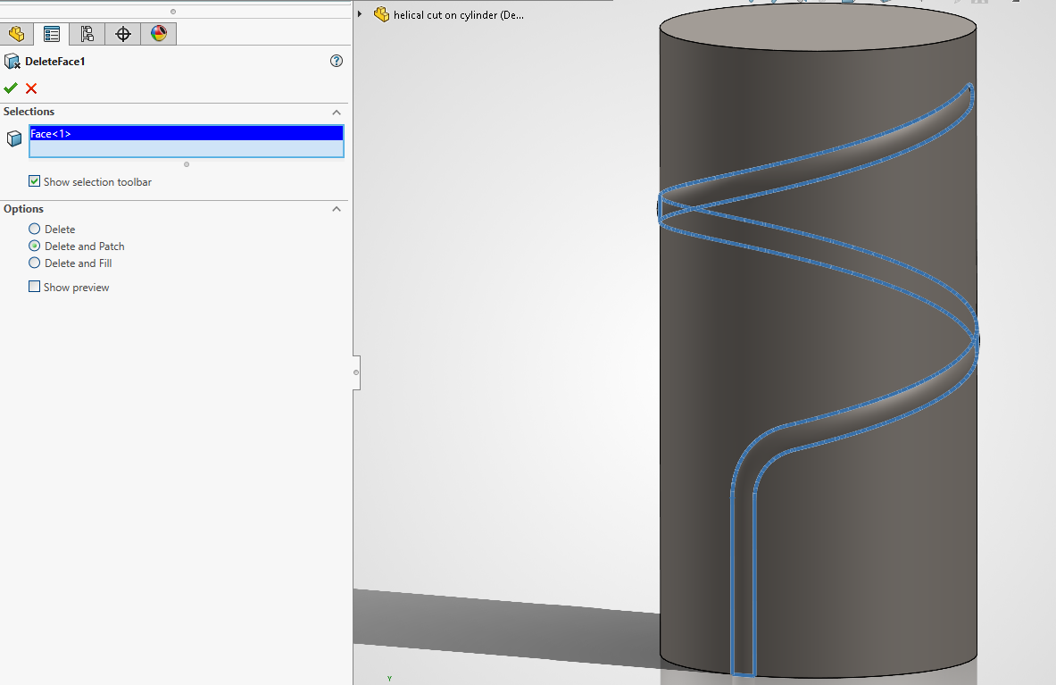Collapse the Selections section
The height and width of the screenshot is (685, 1056).
[x=336, y=113]
